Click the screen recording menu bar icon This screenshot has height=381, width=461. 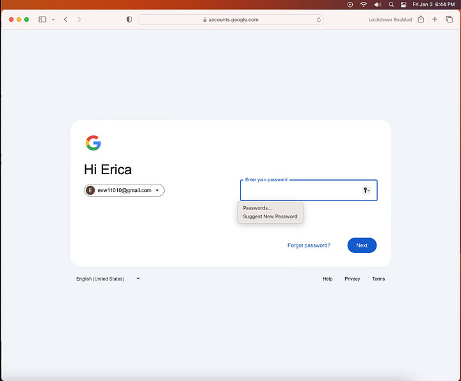(x=350, y=4)
